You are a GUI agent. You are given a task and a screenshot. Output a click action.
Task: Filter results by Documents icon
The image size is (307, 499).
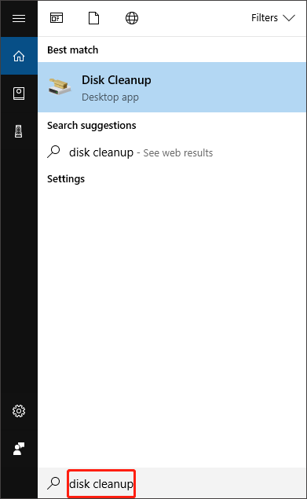point(93,18)
